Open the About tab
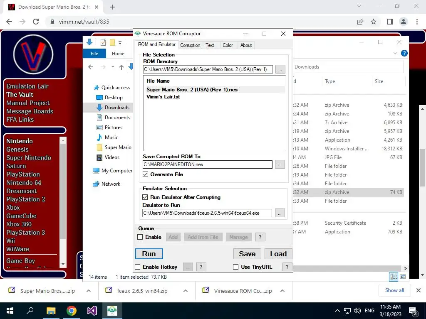426x319 pixels. coord(246,45)
